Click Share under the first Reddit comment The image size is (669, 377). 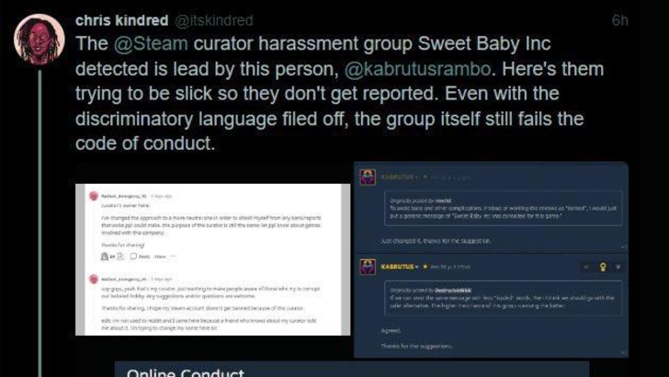click(x=160, y=257)
